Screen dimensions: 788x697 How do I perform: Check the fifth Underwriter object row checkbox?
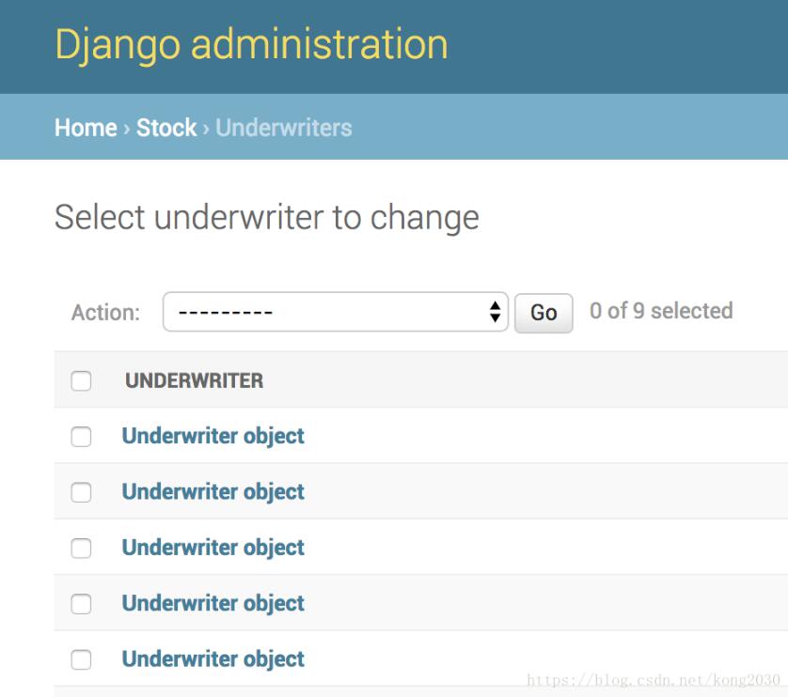[x=81, y=657]
